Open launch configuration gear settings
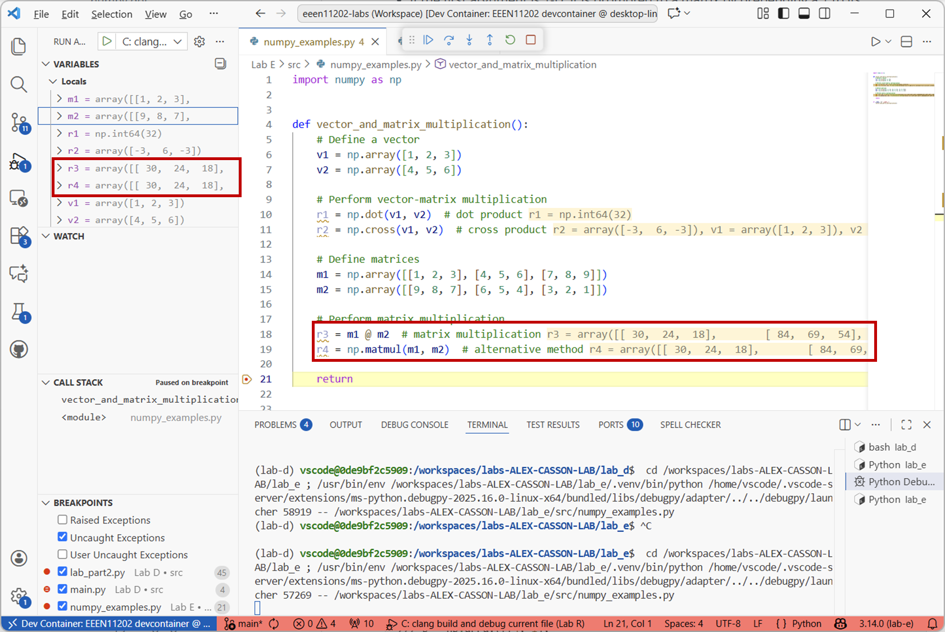Viewport: 945px width, 632px height. (199, 42)
